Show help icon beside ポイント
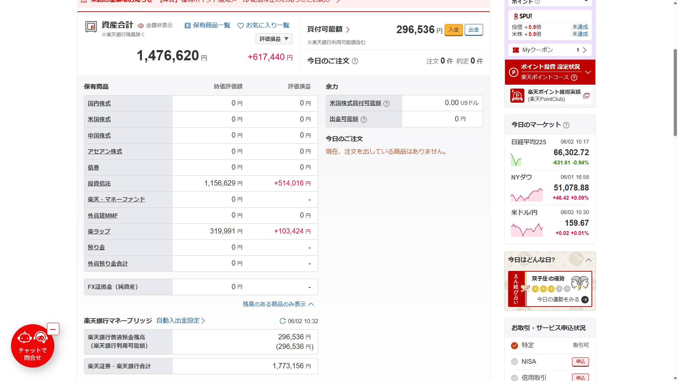This screenshot has height=381, width=678. (x=537, y=2)
